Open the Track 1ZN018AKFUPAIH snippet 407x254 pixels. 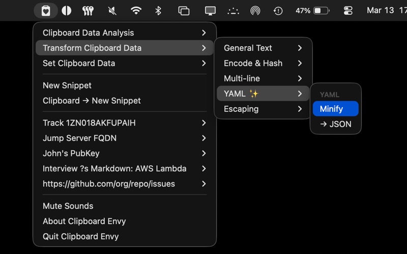[125, 123]
